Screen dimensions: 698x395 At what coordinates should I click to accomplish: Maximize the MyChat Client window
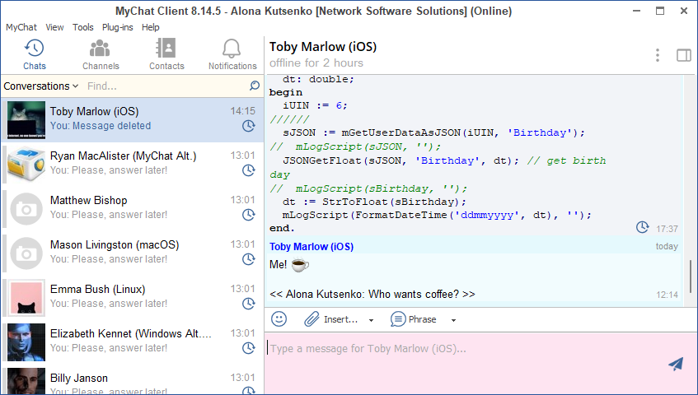tap(660, 11)
